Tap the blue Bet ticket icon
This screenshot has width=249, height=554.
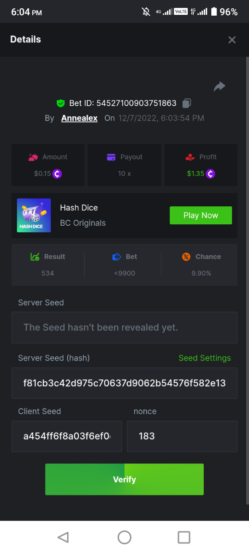coord(117,257)
